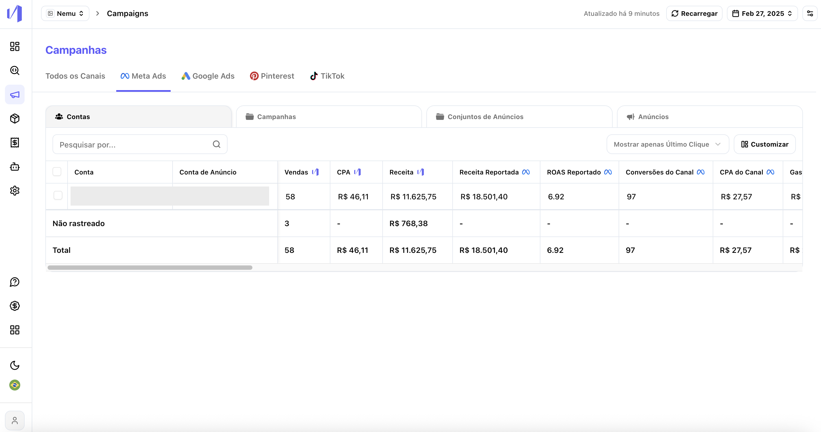Change language via Brazil flag icon
The width and height of the screenshot is (821, 432).
[15, 385]
